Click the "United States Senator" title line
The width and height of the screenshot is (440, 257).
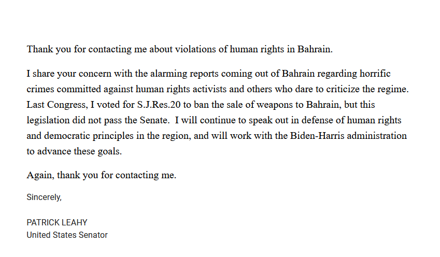click(67, 235)
